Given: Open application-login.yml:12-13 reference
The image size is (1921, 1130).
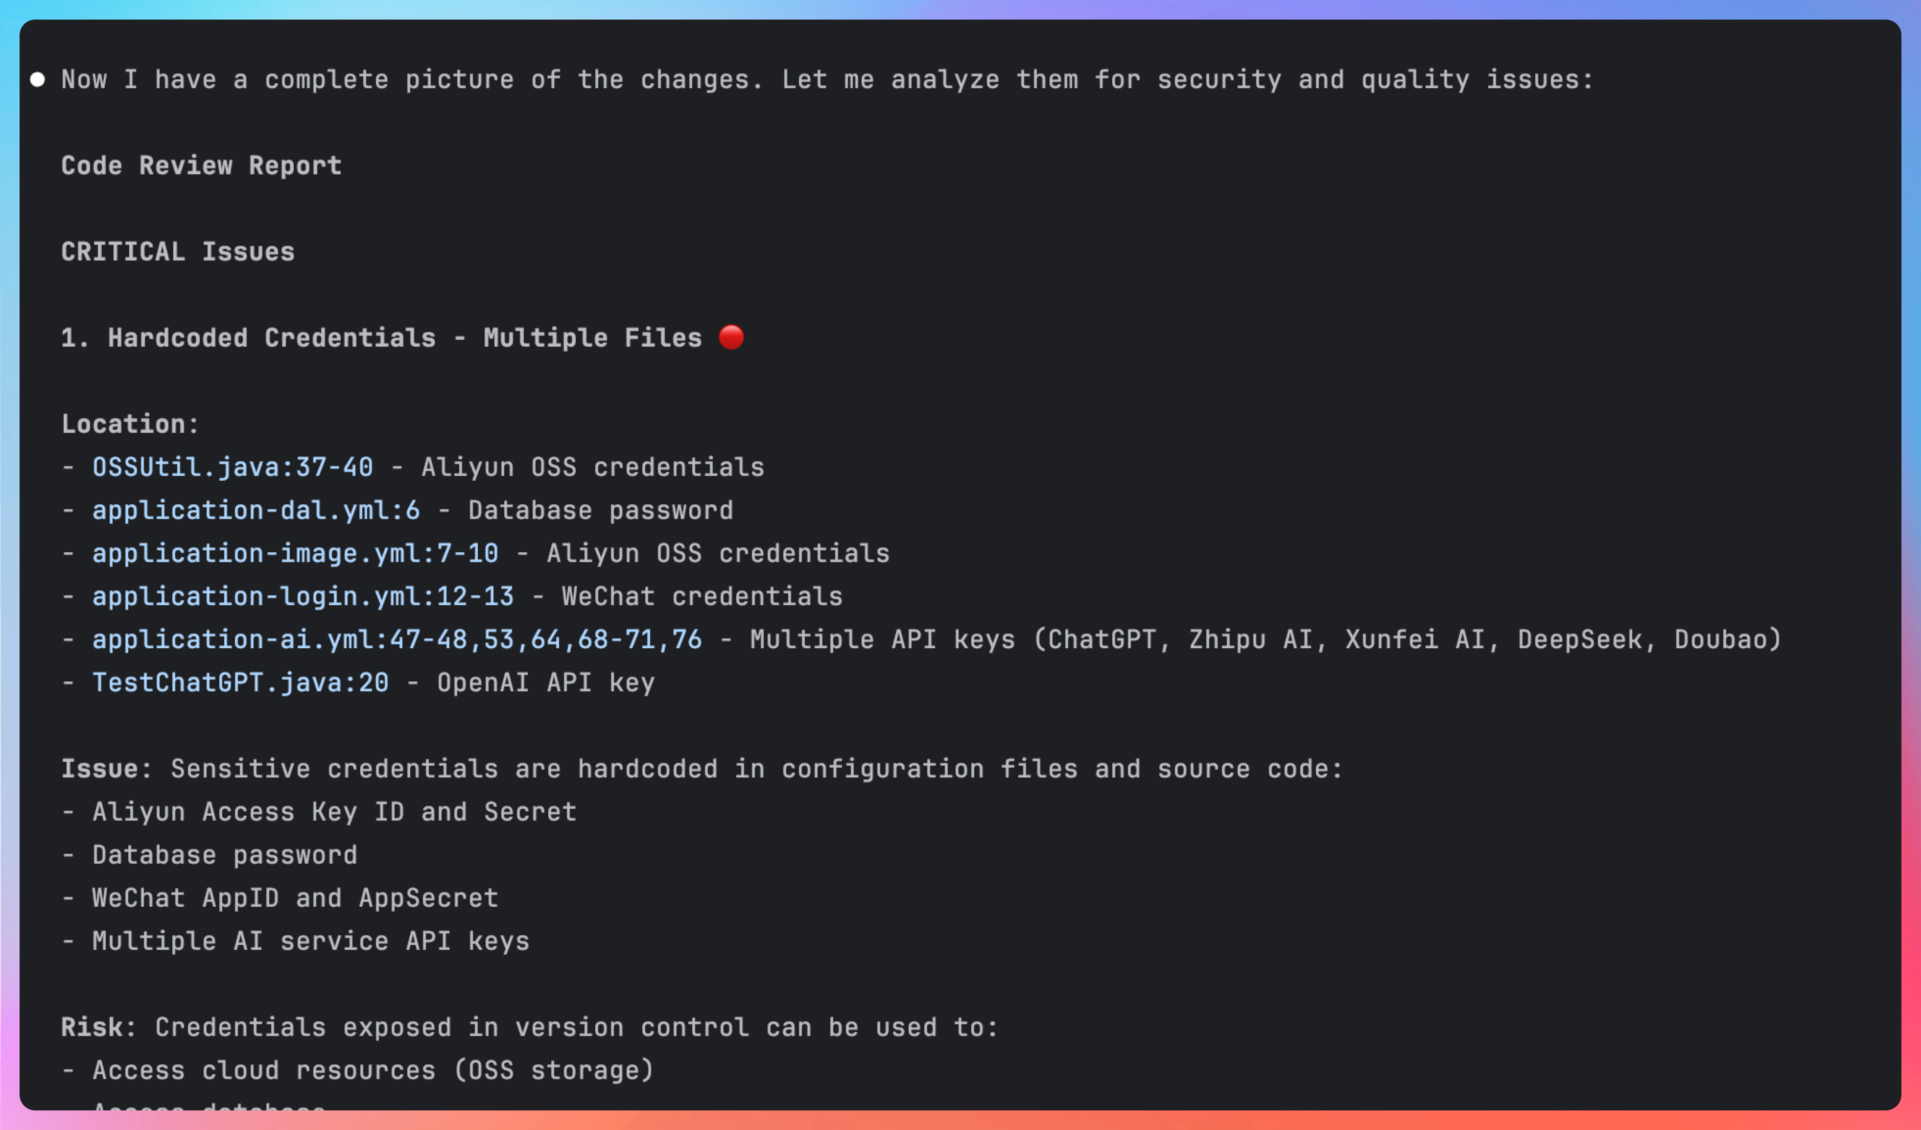Looking at the screenshot, I should pos(303,596).
